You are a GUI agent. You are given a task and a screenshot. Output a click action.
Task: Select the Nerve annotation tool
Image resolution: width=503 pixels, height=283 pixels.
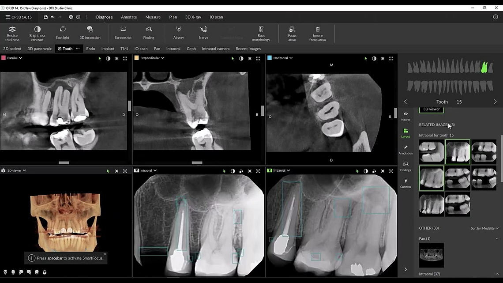point(203,32)
